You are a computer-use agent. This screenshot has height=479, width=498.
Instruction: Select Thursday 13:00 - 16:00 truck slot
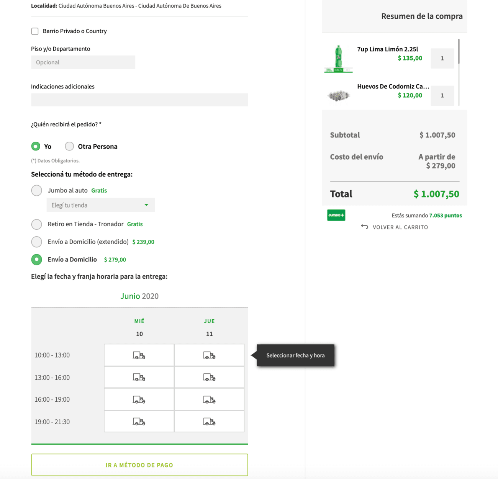tap(209, 378)
